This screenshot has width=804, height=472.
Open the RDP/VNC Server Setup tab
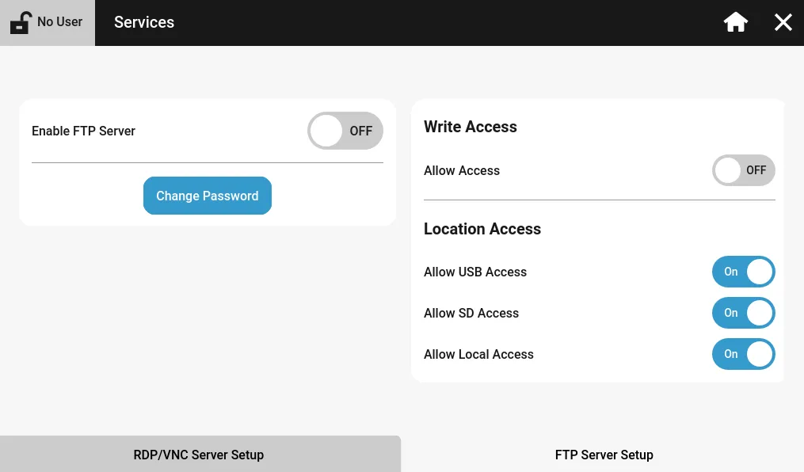tap(199, 455)
